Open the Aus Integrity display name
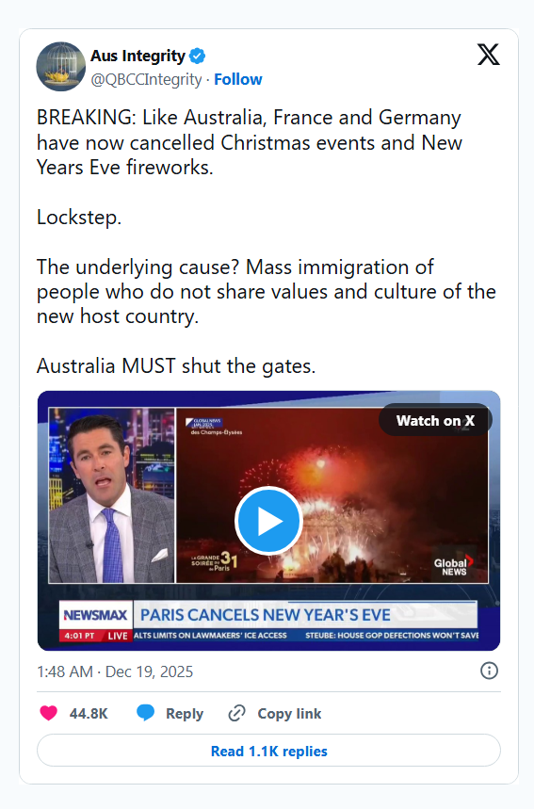 [138, 56]
